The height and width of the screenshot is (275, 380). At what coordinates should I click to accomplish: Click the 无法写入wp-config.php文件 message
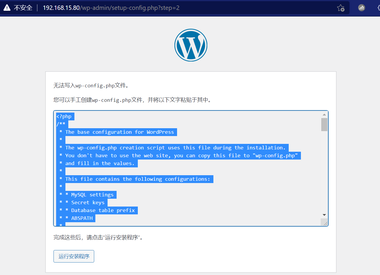click(91, 86)
